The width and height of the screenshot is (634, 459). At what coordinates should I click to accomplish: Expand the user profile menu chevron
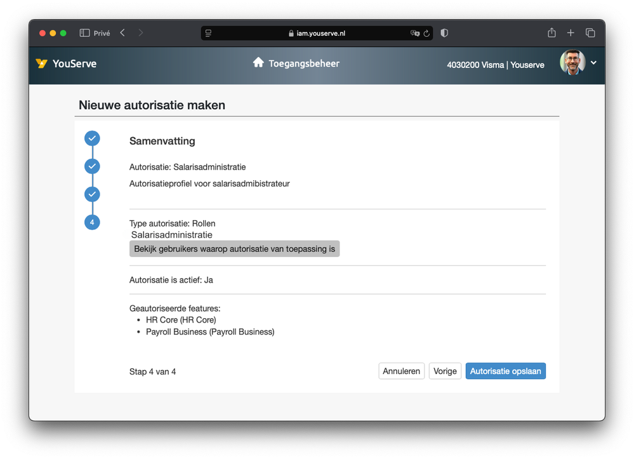tap(594, 63)
